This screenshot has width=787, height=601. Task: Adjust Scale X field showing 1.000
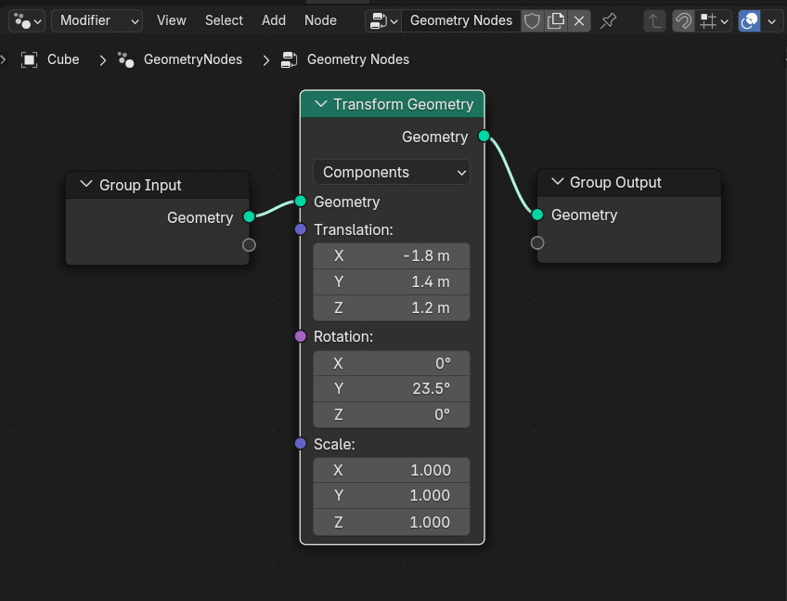pos(392,470)
